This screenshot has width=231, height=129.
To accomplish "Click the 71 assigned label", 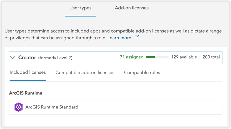I will [x=132, y=57].
